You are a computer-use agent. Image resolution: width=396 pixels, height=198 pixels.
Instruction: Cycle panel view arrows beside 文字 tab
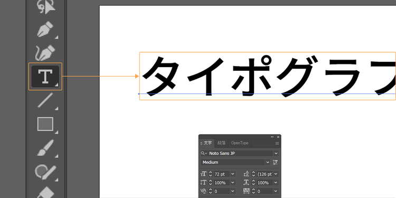[201, 143]
